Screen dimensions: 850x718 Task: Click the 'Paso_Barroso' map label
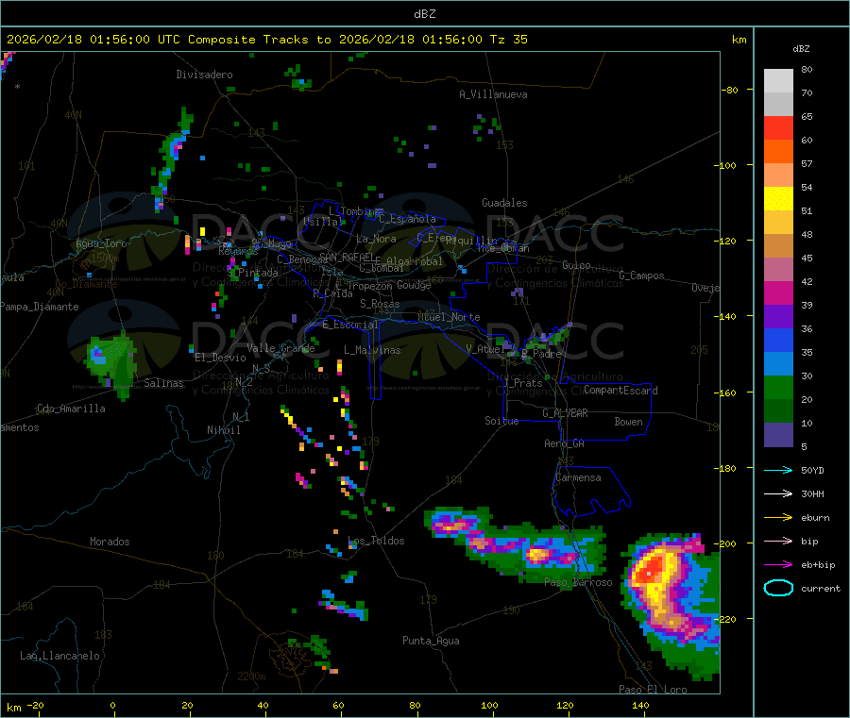click(x=578, y=582)
